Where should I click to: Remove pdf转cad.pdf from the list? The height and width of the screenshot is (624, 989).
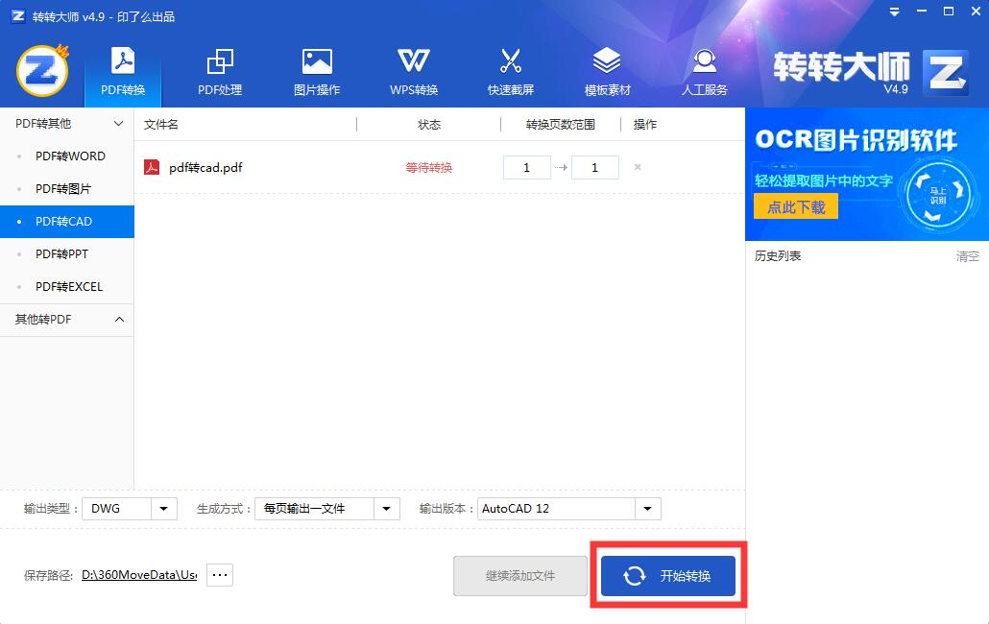pyautogui.click(x=638, y=167)
